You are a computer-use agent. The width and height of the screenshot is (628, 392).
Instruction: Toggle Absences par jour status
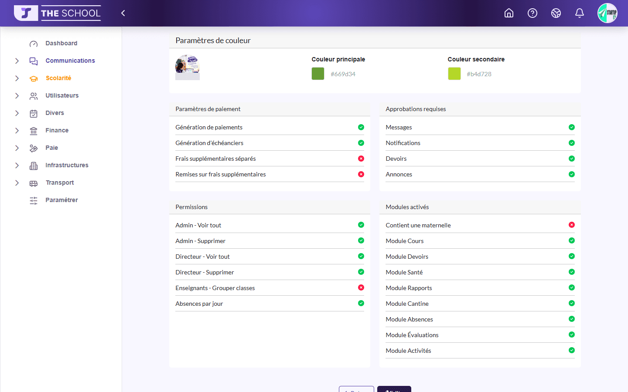pos(361,303)
